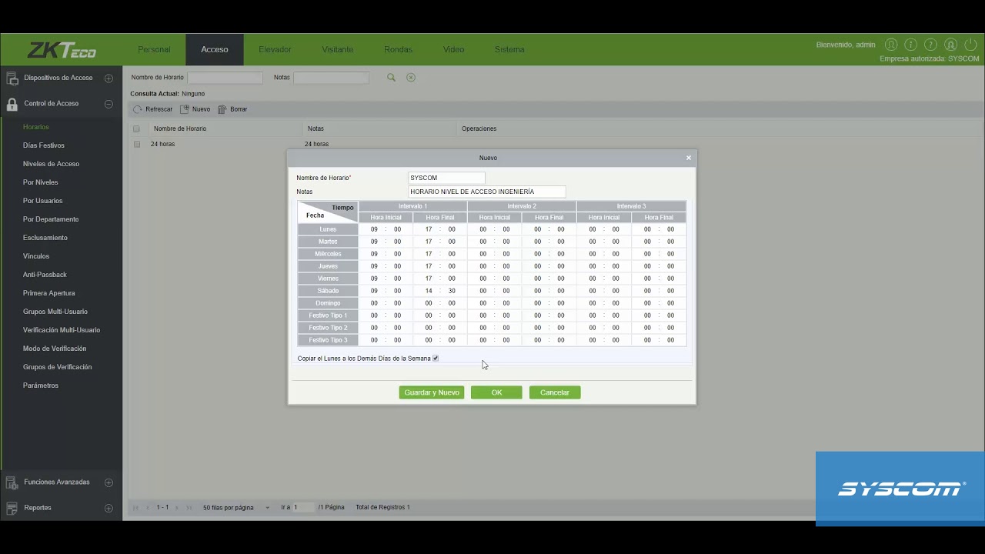Go to first page arrow in pager

tap(137, 508)
